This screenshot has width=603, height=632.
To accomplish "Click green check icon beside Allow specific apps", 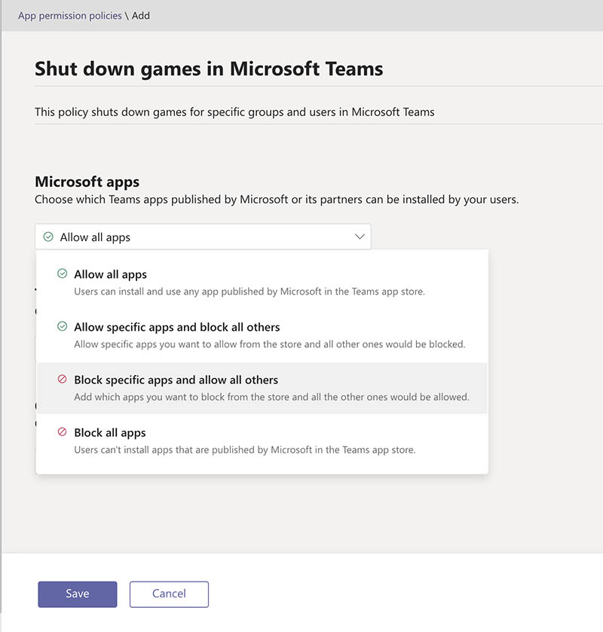I will 62,326.
